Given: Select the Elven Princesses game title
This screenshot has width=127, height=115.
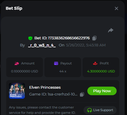Looking at the screenshot, I should (45, 88).
